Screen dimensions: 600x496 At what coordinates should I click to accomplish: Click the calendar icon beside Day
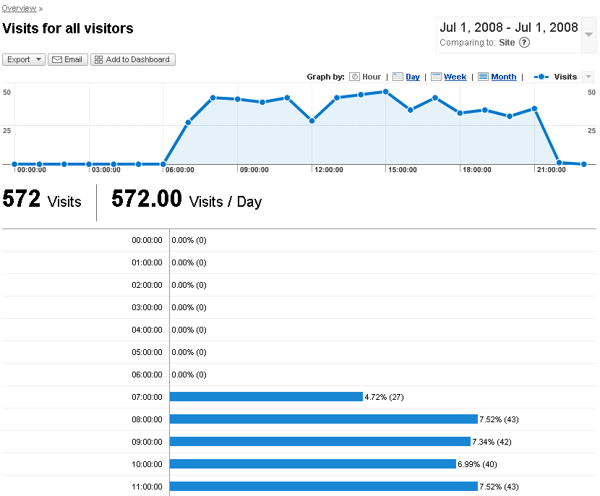398,77
